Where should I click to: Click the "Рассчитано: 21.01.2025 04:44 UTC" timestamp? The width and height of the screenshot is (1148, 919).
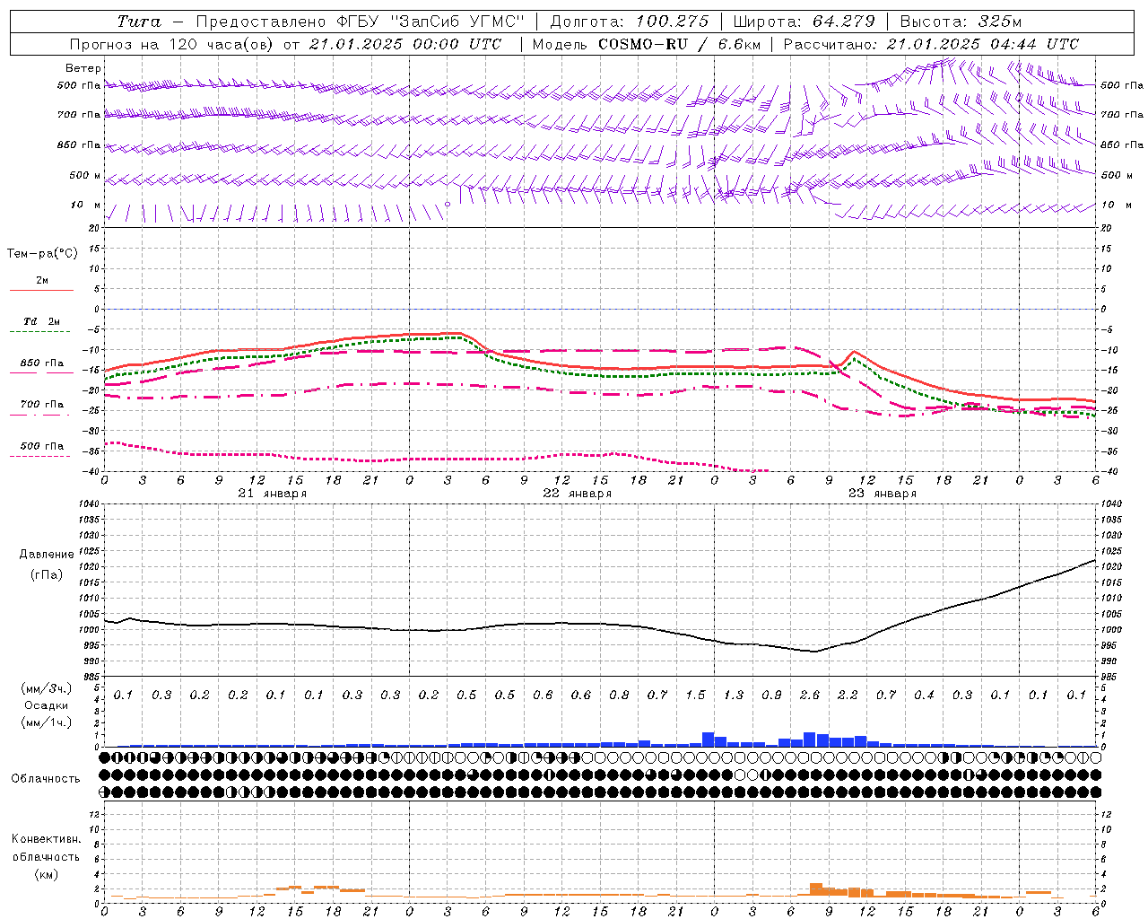coord(931,44)
